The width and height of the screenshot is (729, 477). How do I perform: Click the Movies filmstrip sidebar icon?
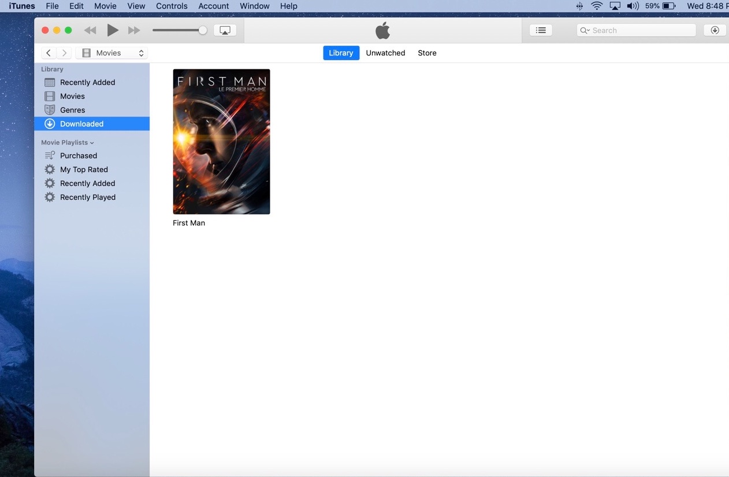50,96
